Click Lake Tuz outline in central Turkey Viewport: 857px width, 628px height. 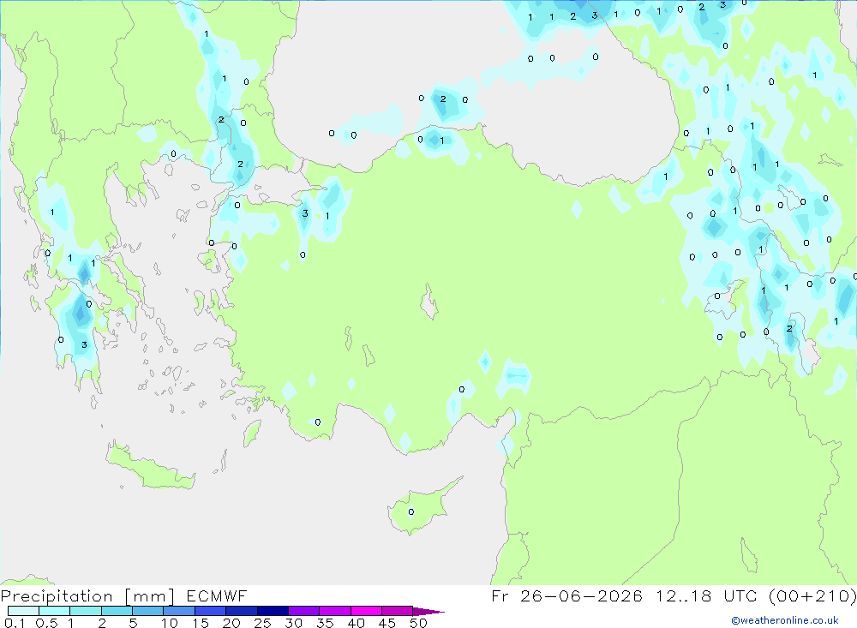[429, 302]
